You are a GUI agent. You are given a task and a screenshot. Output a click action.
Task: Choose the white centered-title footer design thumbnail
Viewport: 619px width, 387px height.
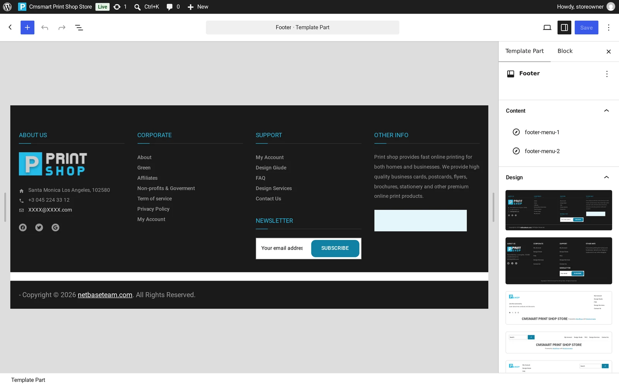coord(559,308)
